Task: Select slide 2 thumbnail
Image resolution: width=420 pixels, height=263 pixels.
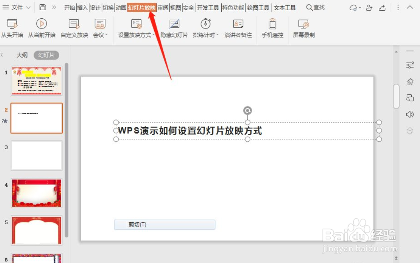Action: [37, 118]
